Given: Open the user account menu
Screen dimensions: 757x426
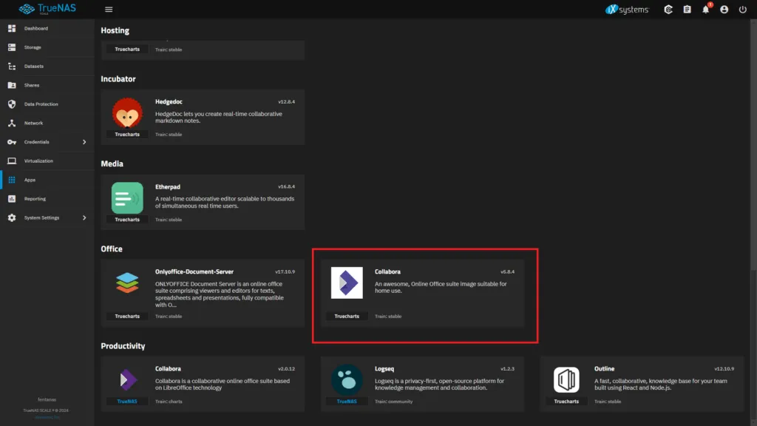Looking at the screenshot, I should (723, 10).
